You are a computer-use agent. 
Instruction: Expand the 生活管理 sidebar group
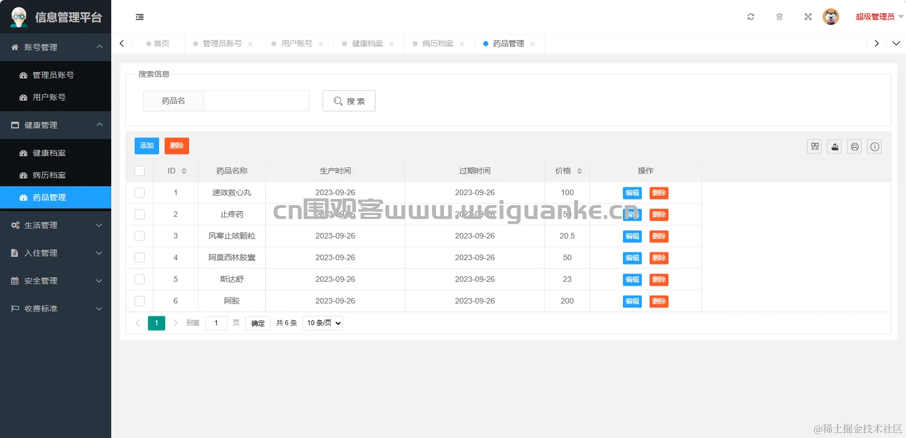pos(56,225)
